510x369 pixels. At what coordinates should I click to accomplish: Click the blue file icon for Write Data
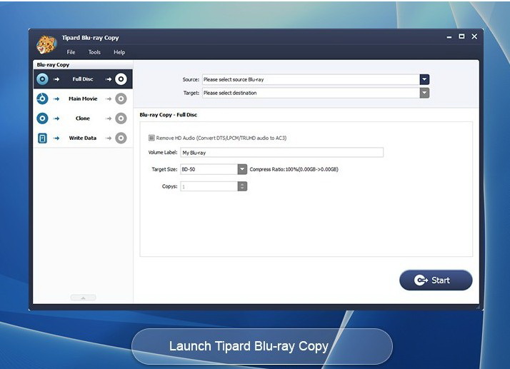click(x=42, y=138)
